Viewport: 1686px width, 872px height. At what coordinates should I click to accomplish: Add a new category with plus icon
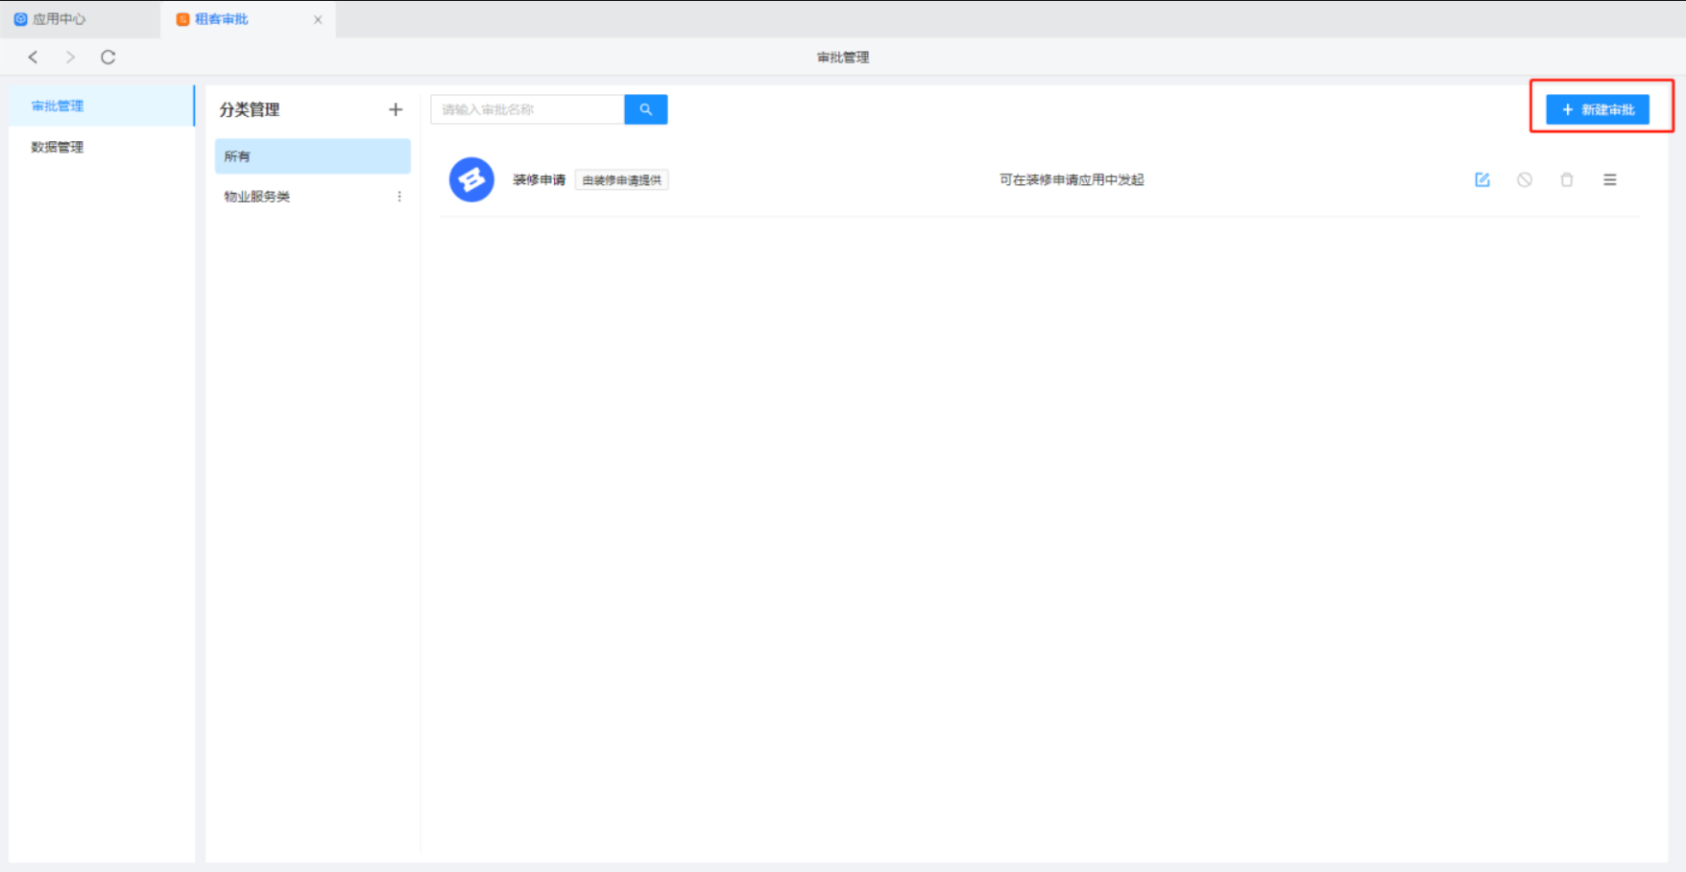[396, 110]
